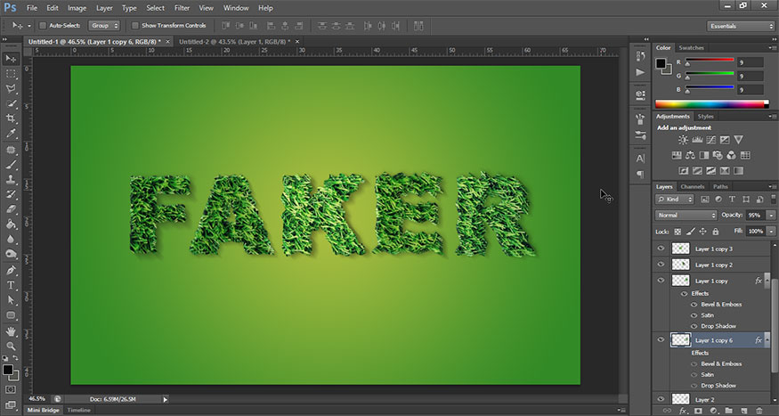Switch to the Channels tab
Screen dimensions: 779x416
click(692, 187)
